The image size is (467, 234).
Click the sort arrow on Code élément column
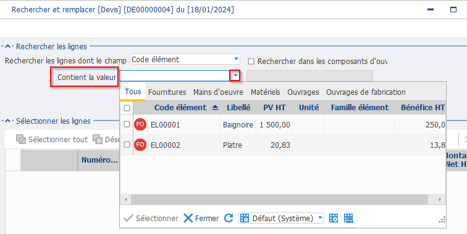tap(216, 108)
